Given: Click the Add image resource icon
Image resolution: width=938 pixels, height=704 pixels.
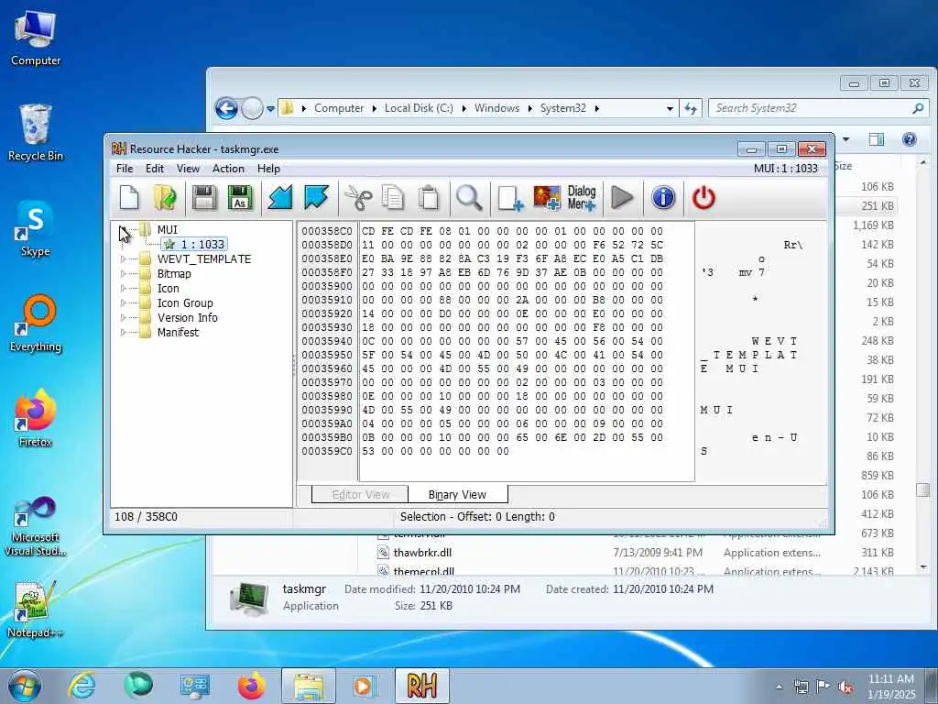Looking at the screenshot, I should pyautogui.click(x=547, y=198).
